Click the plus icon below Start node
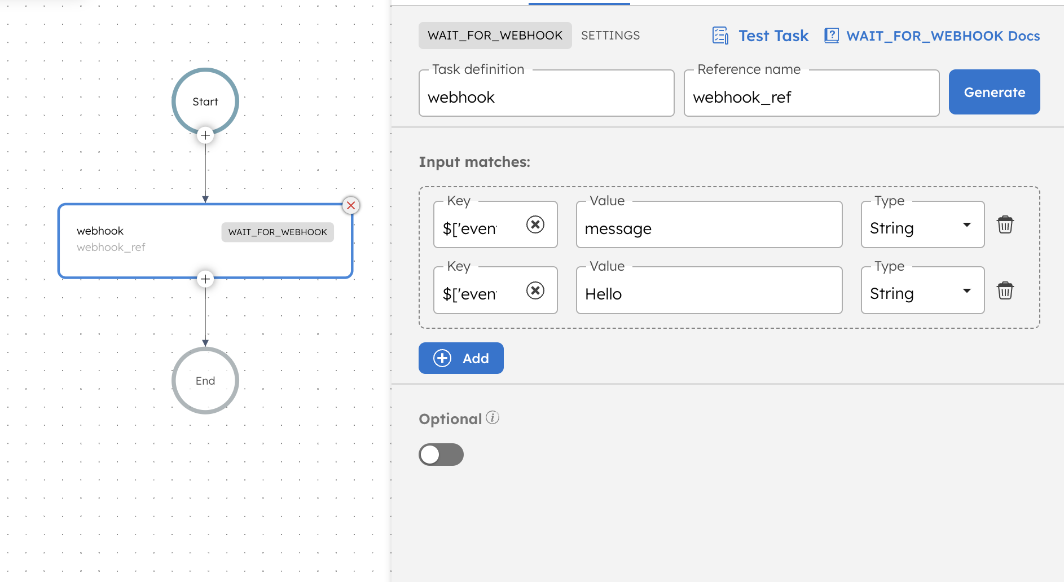This screenshot has height=582, width=1064. pos(205,135)
